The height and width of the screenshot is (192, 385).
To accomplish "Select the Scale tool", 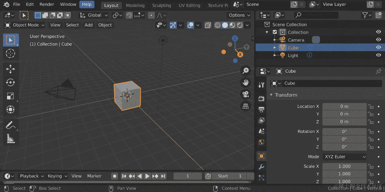I will pos(11,96).
